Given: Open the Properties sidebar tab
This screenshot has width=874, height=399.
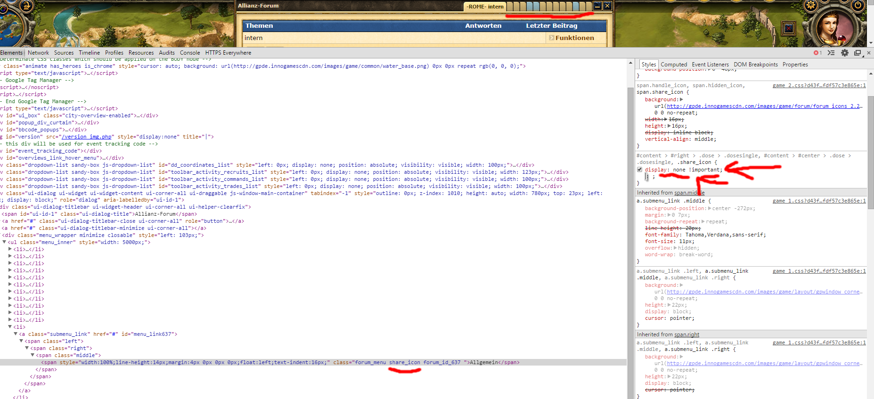Looking at the screenshot, I should 795,65.
